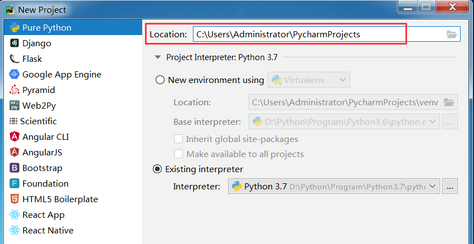This screenshot has width=474, height=244.
Task: Browse for project location folder icon
Action: pyautogui.click(x=452, y=35)
